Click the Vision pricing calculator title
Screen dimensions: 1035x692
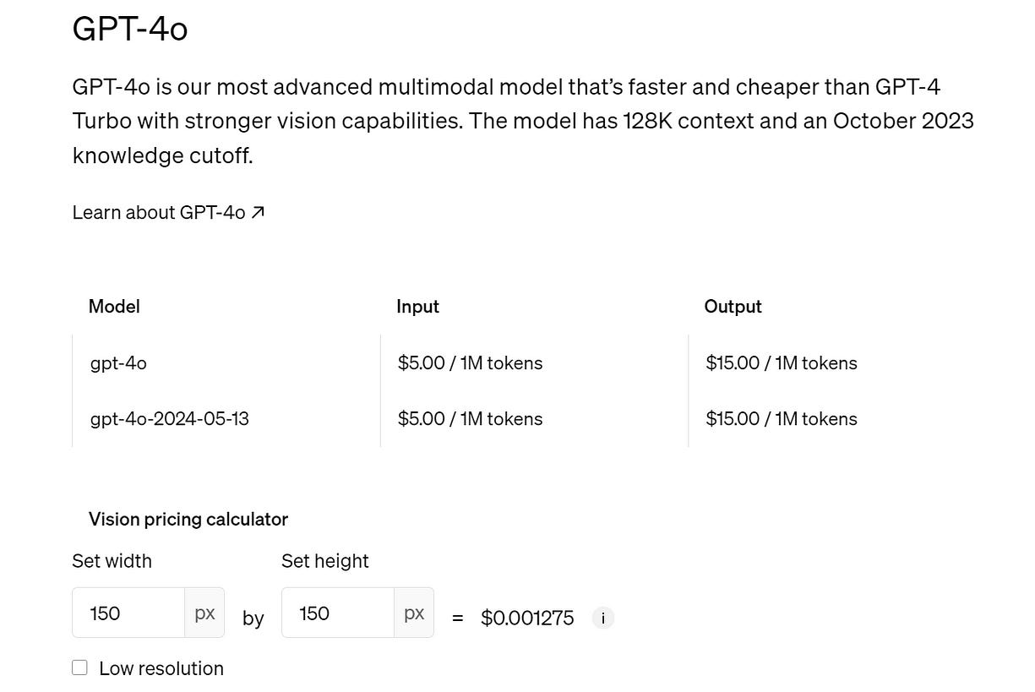tap(188, 519)
